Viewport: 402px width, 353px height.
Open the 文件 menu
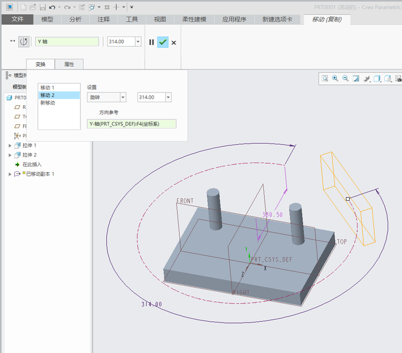(18, 19)
